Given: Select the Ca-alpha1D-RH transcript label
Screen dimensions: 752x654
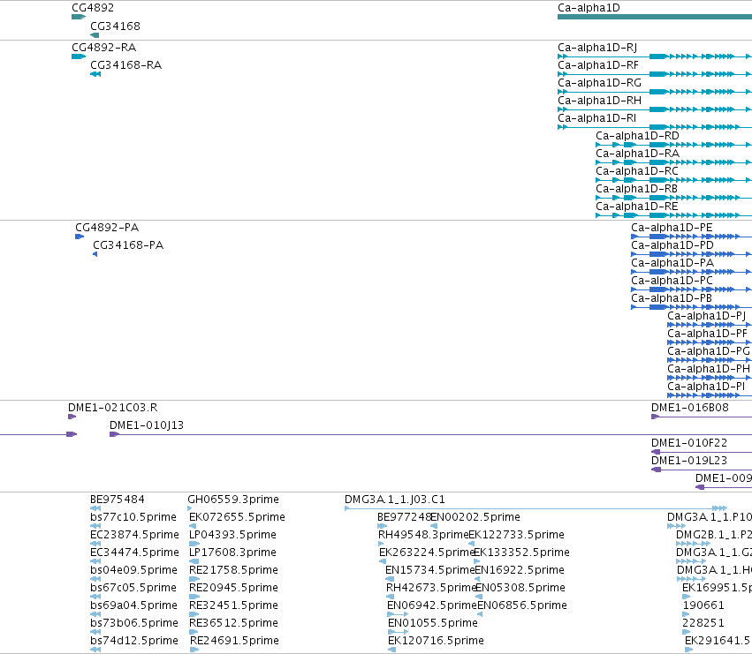Looking at the screenshot, I should (599, 101).
